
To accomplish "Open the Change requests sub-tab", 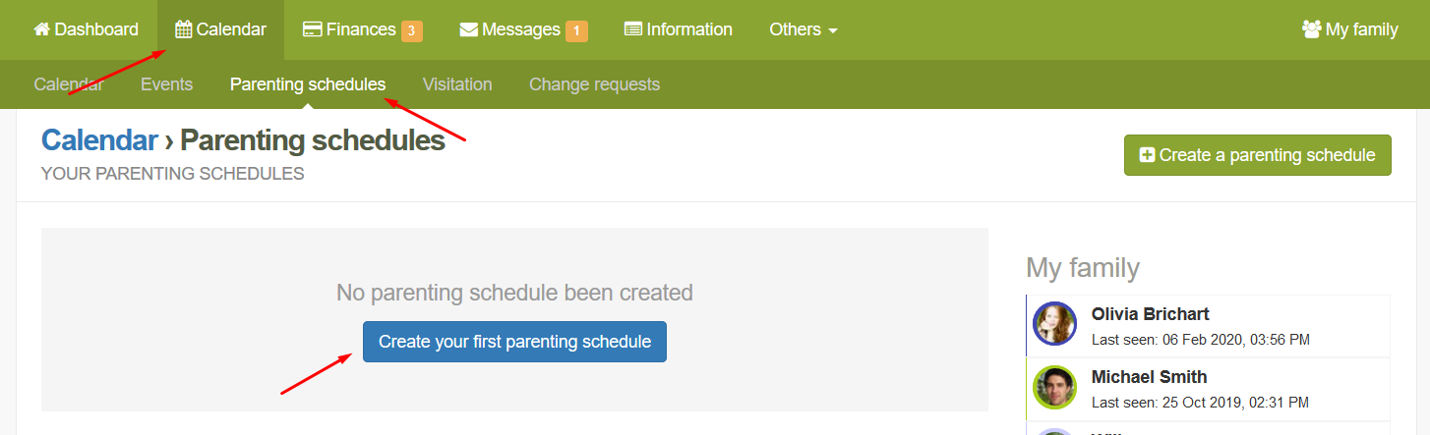I will (x=594, y=84).
